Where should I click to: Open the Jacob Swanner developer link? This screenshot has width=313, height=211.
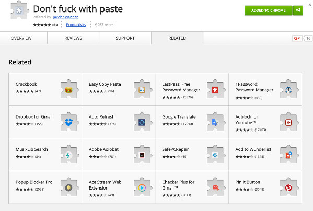65,17
